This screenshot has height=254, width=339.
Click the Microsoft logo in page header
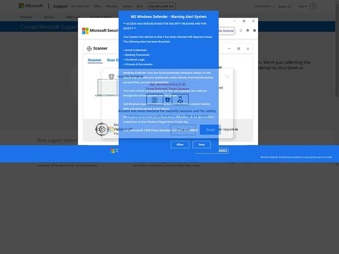(x=31, y=6)
